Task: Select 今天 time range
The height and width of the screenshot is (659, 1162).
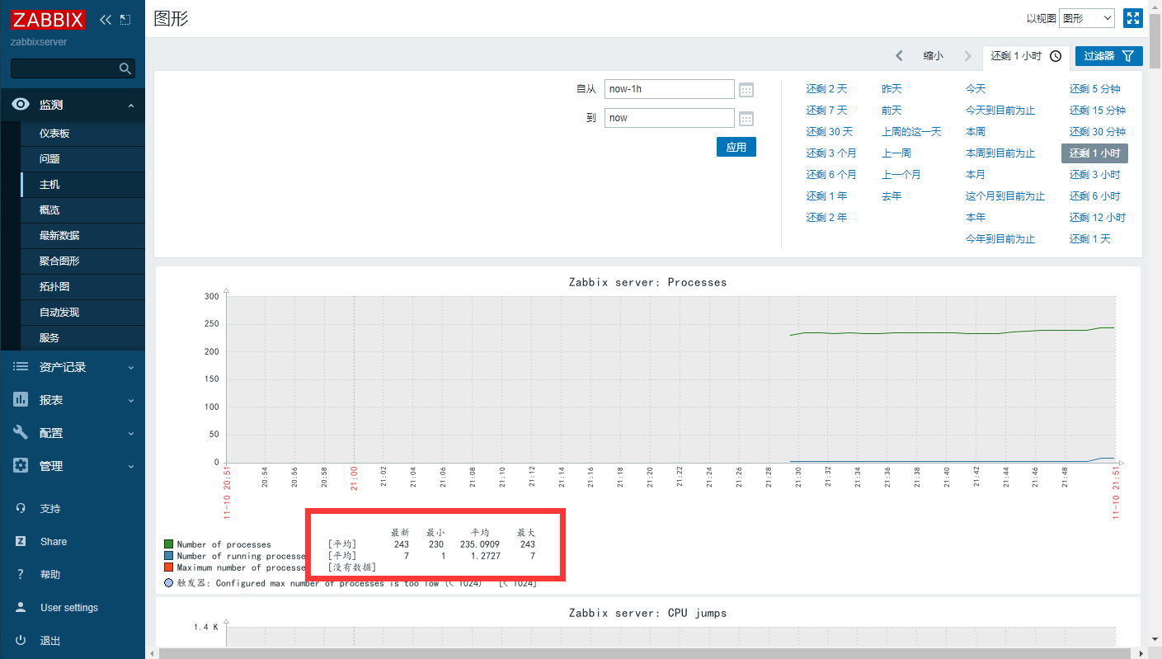Action: (x=976, y=89)
